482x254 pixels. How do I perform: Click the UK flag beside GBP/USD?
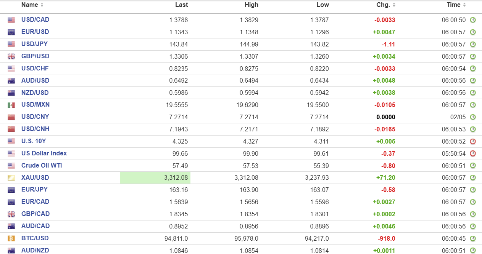[x=11, y=56]
